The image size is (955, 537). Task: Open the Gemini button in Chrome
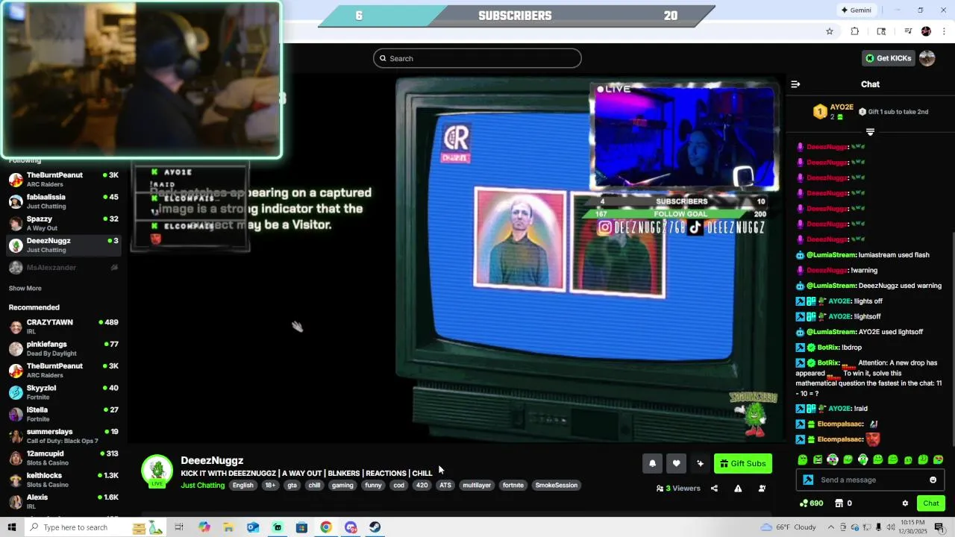point(856,10)
